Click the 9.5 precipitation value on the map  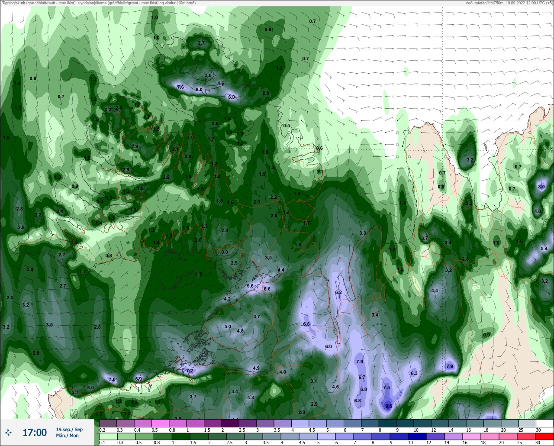[388, 406]
